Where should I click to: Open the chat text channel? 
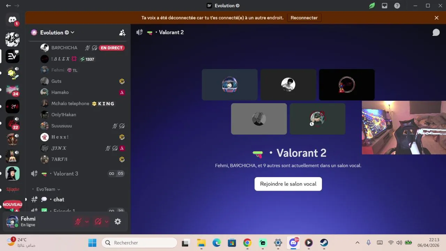click(x=78, y=199)
